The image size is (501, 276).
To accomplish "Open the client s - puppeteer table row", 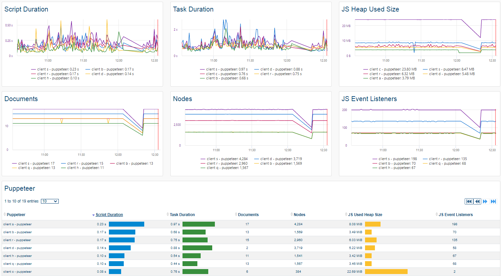I will [x=17, y=224].
